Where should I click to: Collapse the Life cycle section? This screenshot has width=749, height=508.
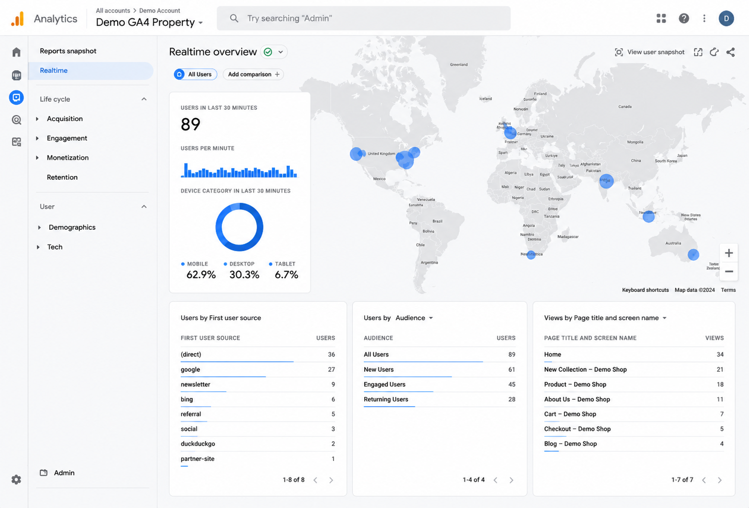tap(144, 99)
